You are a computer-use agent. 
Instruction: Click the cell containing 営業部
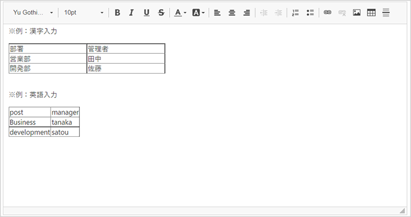(x=48, y=58)
